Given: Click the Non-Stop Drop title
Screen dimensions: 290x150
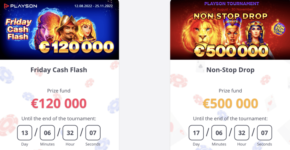Looking at the screenshot, I should coord(230,70).
